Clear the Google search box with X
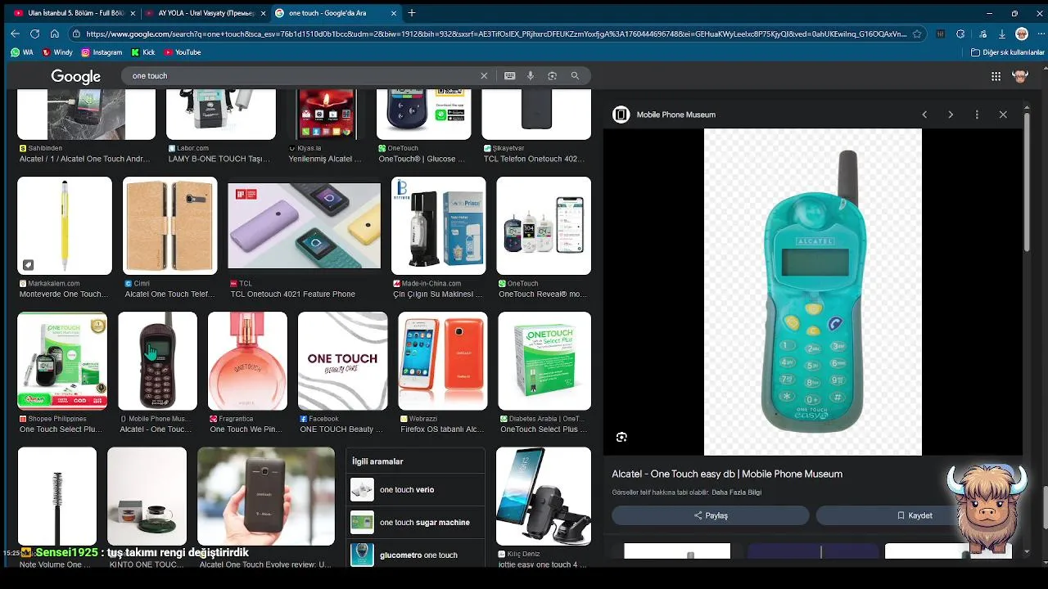Image resolution: width=1048 pixels, height=589 pixels. click(484, 75)
